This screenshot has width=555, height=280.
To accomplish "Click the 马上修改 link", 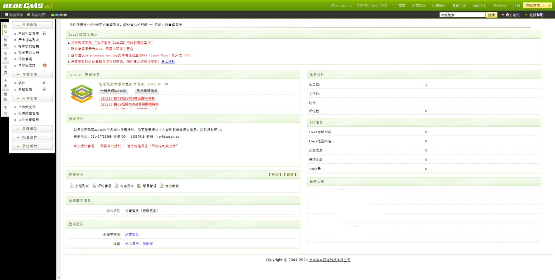I will (x=168, y=62).
